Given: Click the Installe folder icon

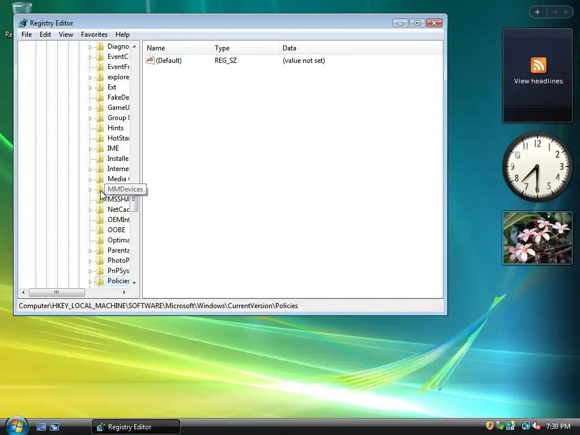Looking at the screenshot, I should pyautogui.click(x=100, y=159).
